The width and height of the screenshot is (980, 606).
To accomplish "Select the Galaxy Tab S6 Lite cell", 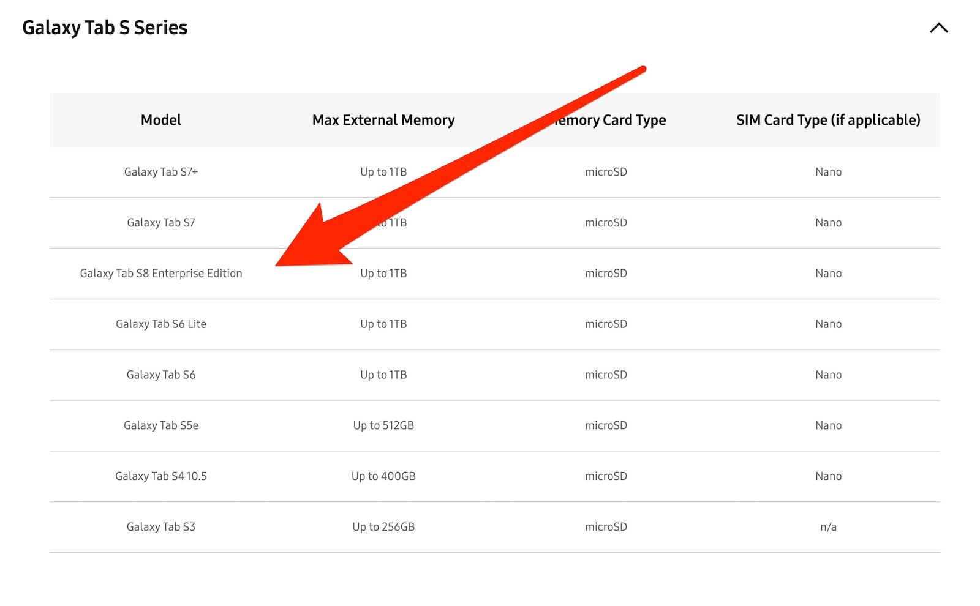I will coord(161,324).
